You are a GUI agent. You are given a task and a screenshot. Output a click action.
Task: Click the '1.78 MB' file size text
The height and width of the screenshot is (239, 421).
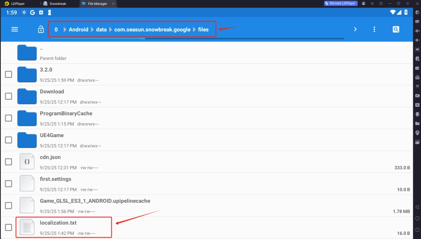(401, 211)
